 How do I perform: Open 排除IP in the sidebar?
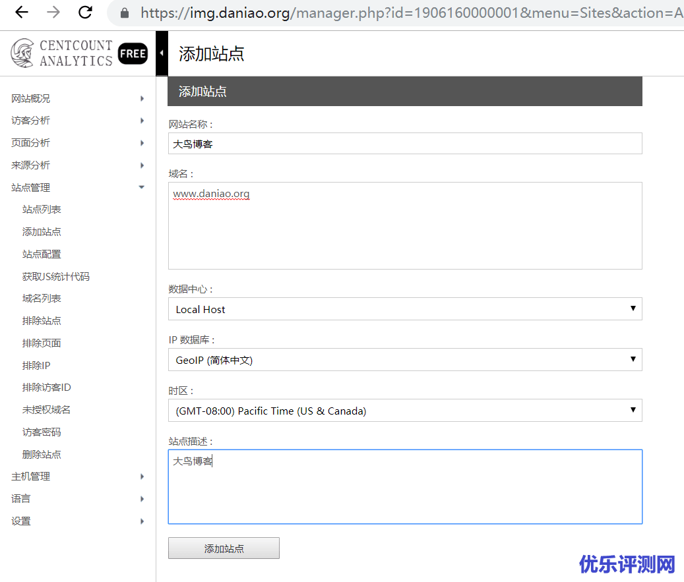[36, 365]
